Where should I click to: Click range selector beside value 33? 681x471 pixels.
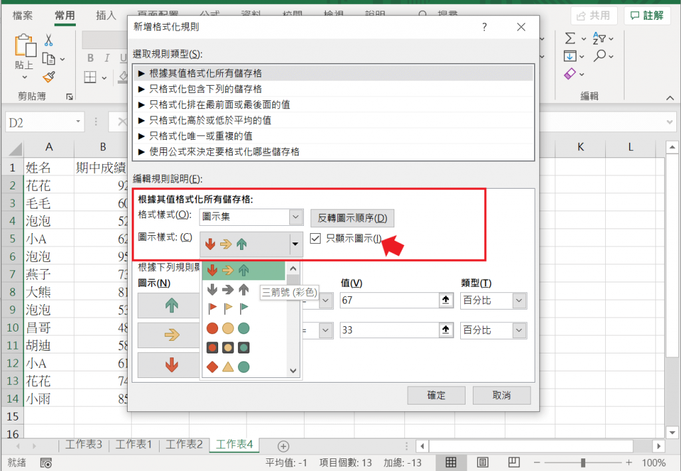click(446, 330)
